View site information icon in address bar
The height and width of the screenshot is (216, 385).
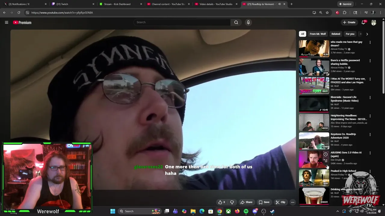click(27, 13)
